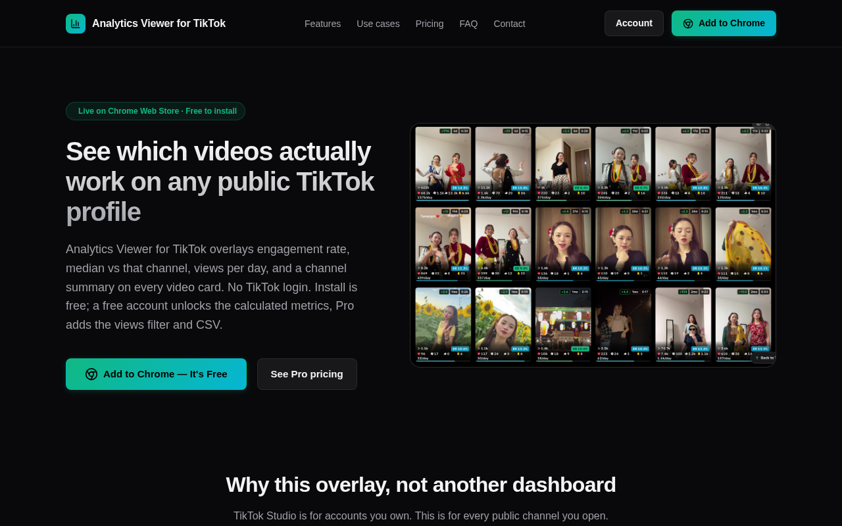Jump to the FAQ nav link
The width and height of the screenshot is (842, 526).
[468, 24]
